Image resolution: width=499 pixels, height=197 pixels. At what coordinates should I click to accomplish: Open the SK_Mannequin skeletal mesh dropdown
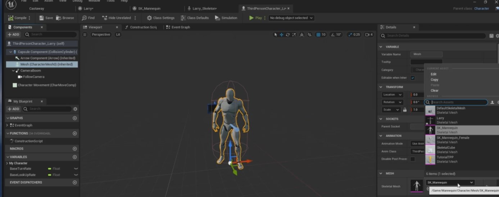[450, 183]
